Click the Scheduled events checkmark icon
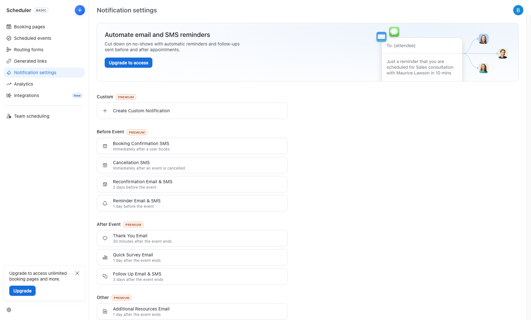The height and width of the screenshot is (320, 531). (9, 38)
